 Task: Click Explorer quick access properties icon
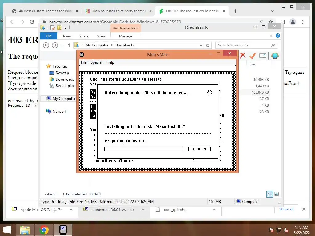[52, 28]
